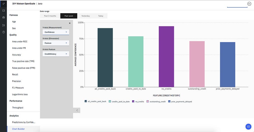
Task: Click the prior_payments_delayed blue bar
Action: click(x=228, y=64)
